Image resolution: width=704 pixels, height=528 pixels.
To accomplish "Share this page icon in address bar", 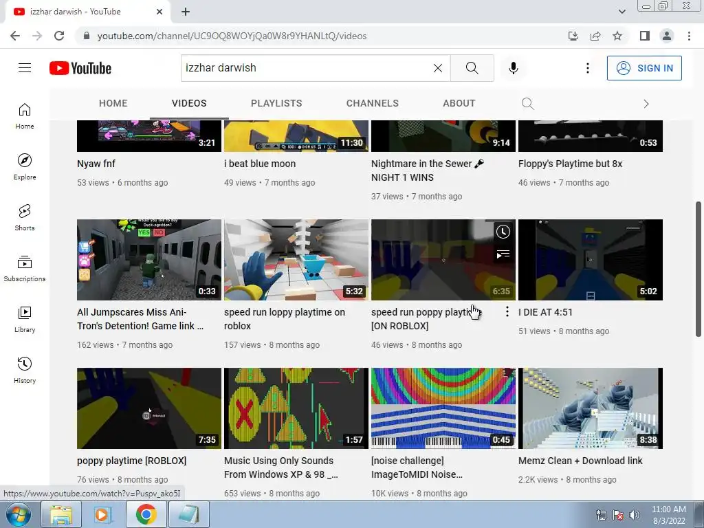I will (x=595, y=36).
